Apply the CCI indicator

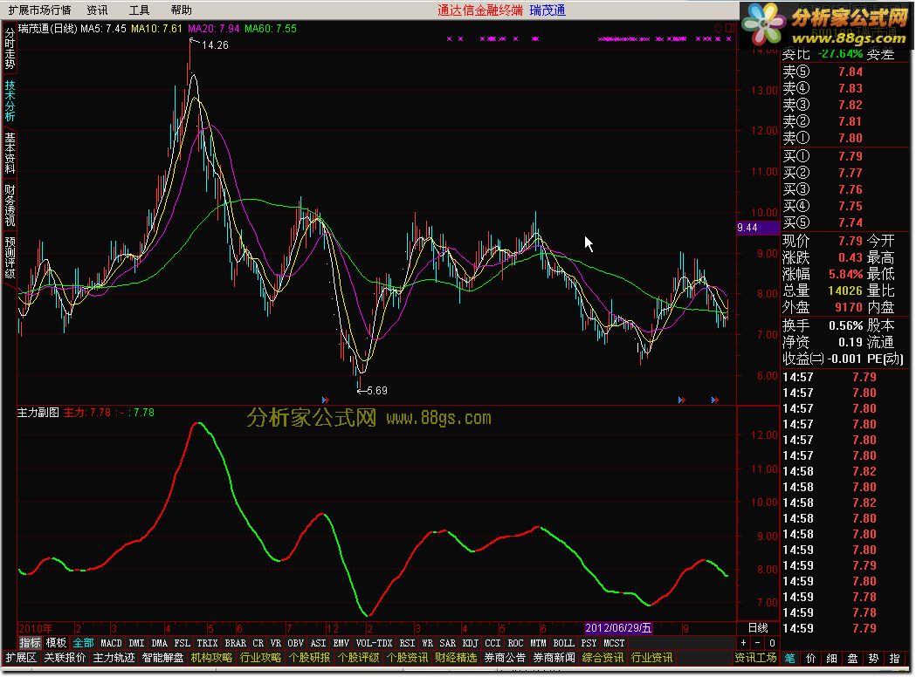[493, 643]
